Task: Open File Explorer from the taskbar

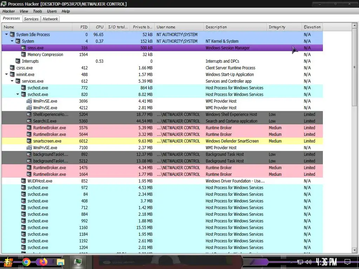Action: coord(60,262)
